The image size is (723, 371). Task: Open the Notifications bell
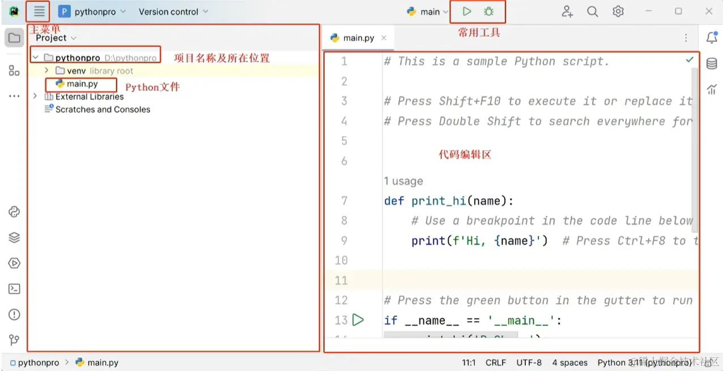point(712,38)
